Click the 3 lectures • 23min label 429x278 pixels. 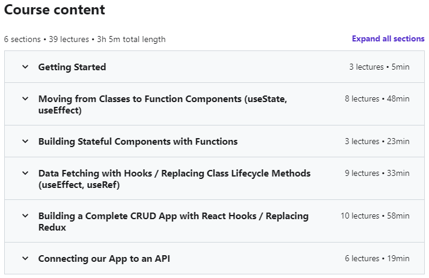[377, 142]
